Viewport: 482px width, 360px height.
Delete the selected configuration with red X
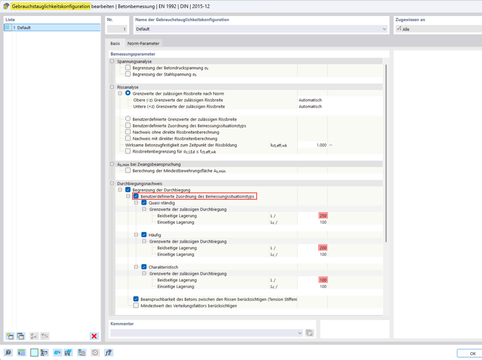click(94, 336)
